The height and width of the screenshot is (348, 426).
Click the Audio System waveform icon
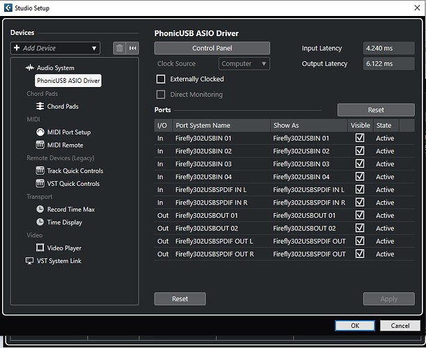pos(30,68)
